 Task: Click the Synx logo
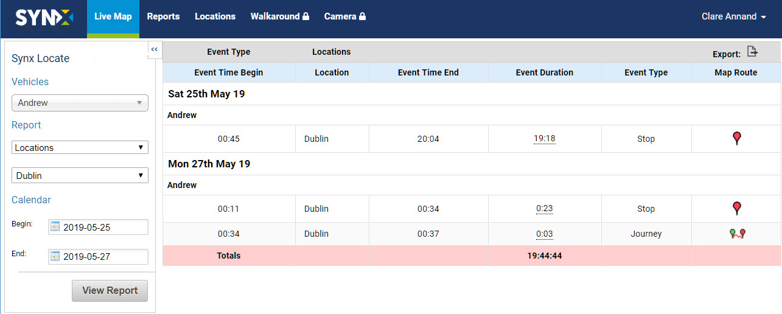[44, 17]
